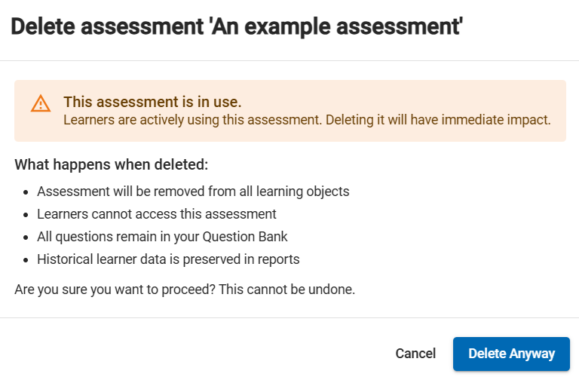The width and height of the screenshot is (579, 377).
Task: Click 'Learners cannot access this assessment' item
Action: tap(157, 214)
